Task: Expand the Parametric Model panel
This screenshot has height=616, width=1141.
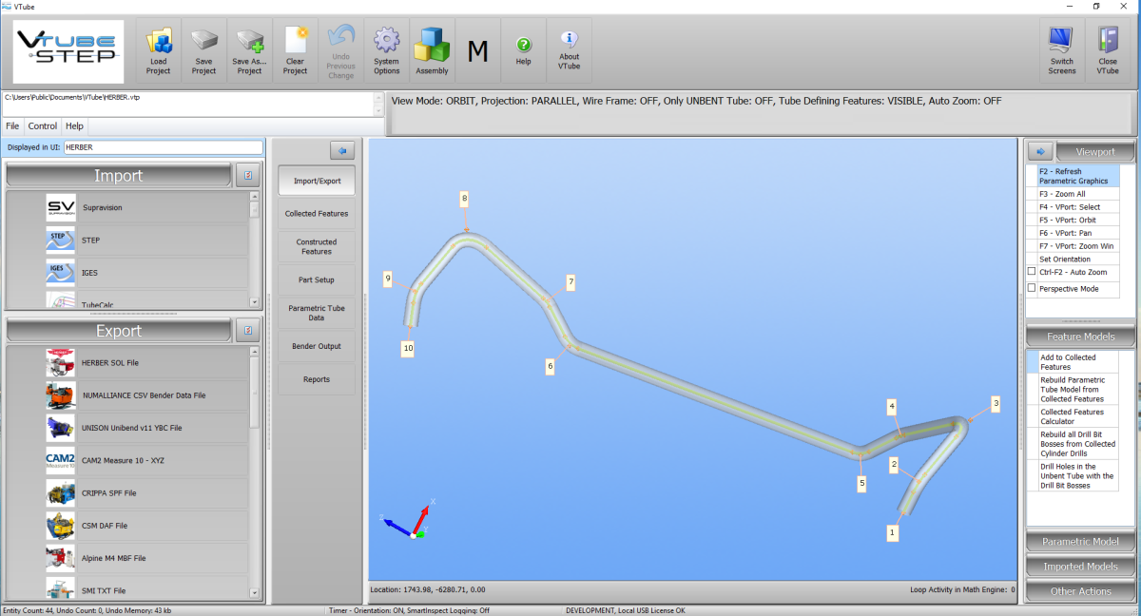Action: [1079, 542]
